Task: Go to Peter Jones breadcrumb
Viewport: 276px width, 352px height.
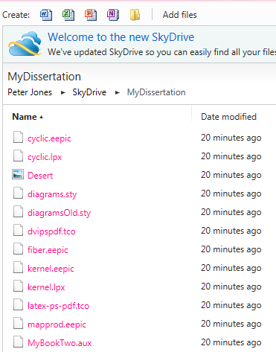Action: point(30,92)
